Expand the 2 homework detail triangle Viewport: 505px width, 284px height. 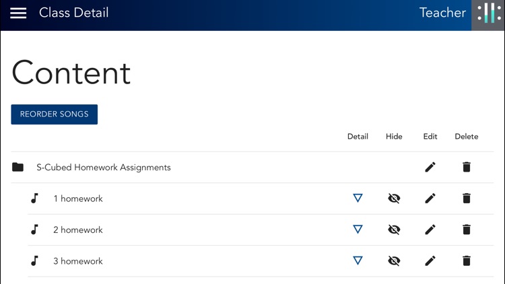pos(358,229)
